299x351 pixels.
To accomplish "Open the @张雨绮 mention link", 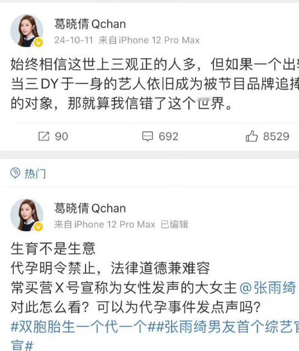I will click(268, 288).
